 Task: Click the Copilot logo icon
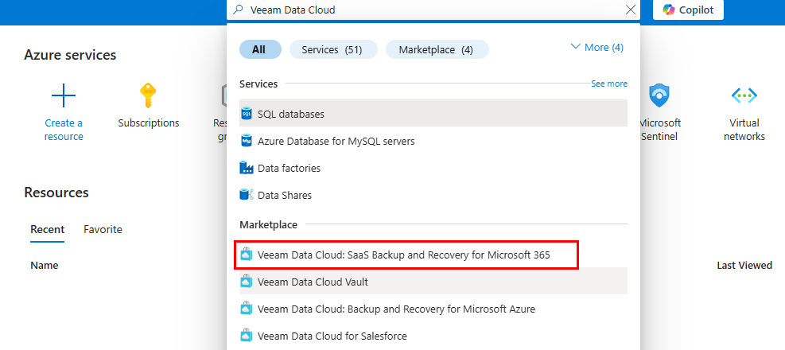pyautogui.click(x=669, y=10)
